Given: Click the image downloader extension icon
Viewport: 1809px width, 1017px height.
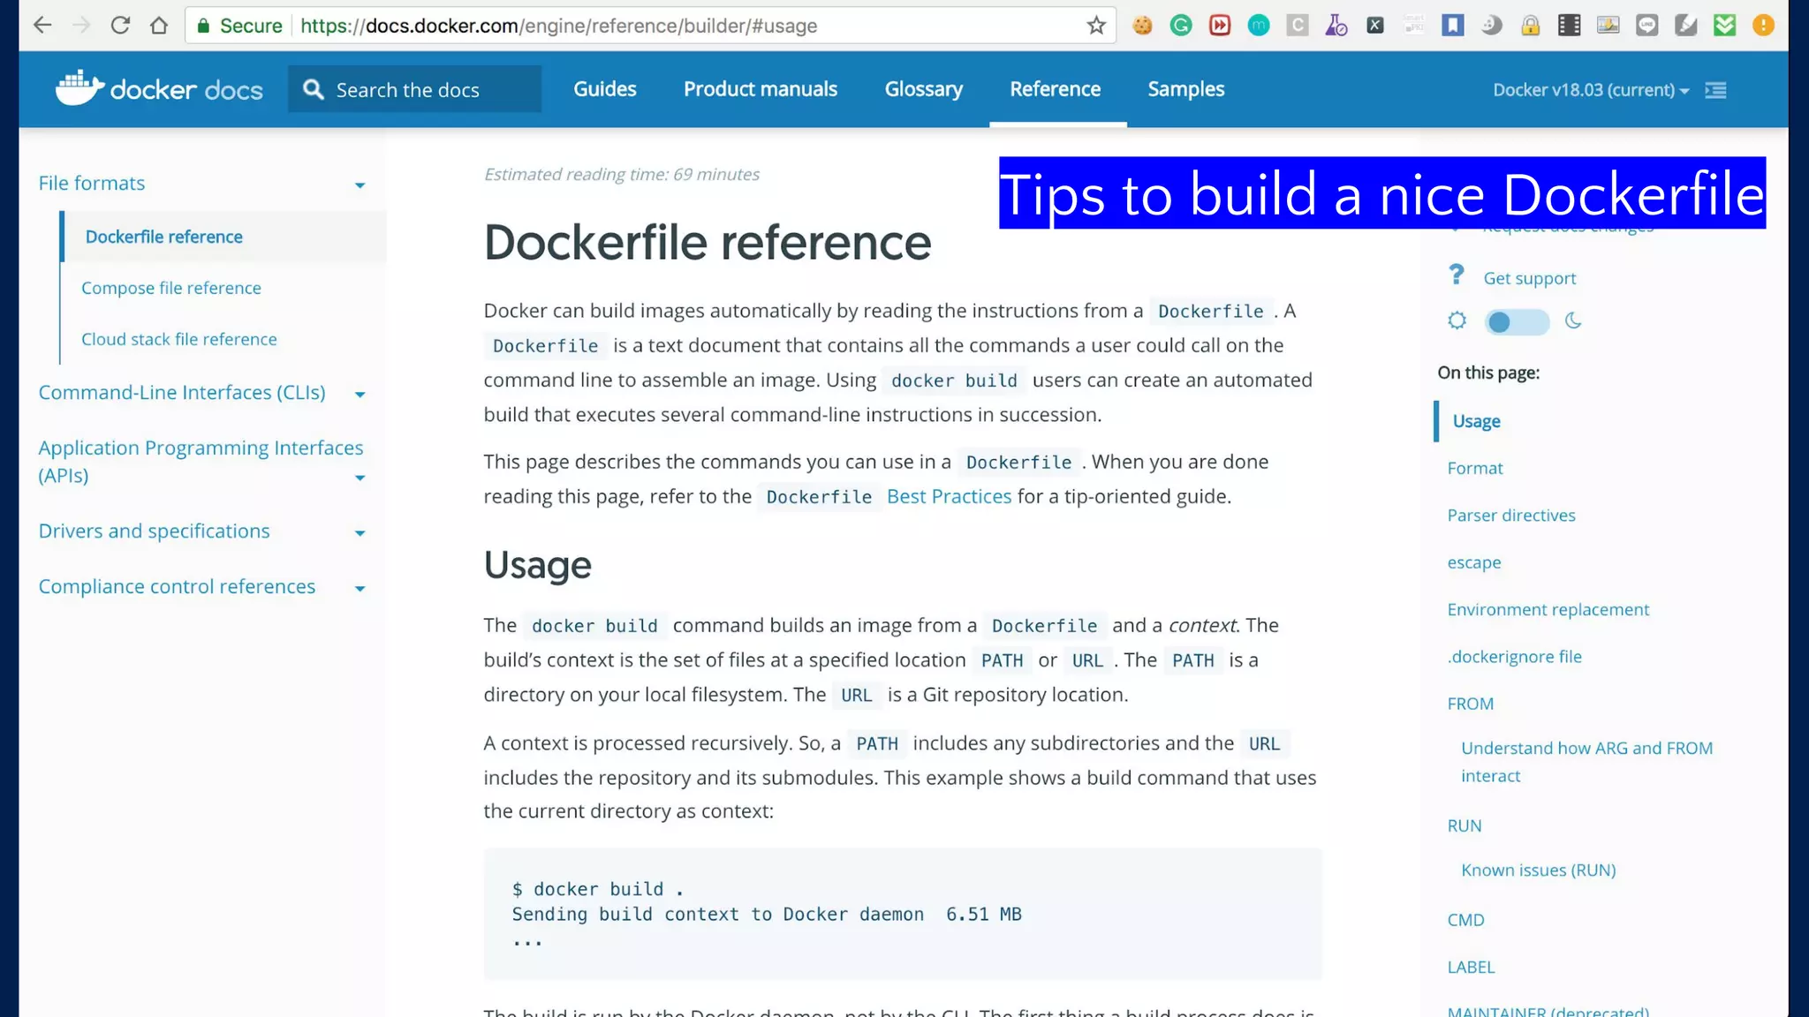Looking at the screenshot, I should (x=1608, y=26).
